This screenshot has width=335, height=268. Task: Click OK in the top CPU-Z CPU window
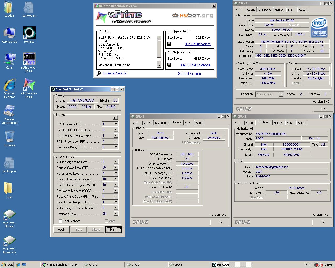pyautogui.click(x=323, y=109)
